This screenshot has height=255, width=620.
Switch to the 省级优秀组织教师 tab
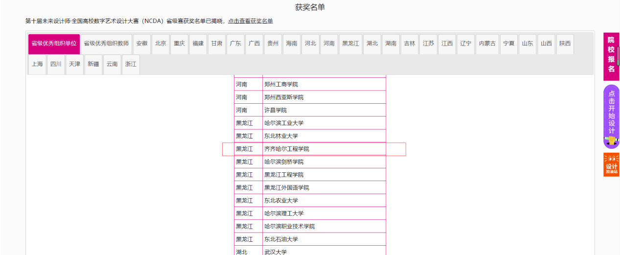click(106, 44)
